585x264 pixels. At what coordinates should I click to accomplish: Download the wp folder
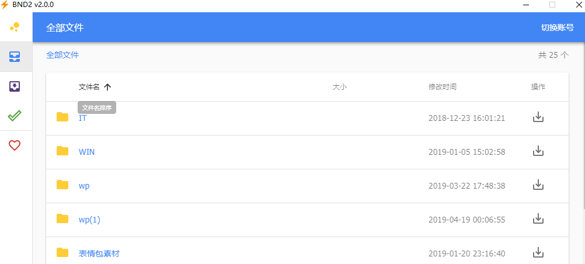click(538, 185)
